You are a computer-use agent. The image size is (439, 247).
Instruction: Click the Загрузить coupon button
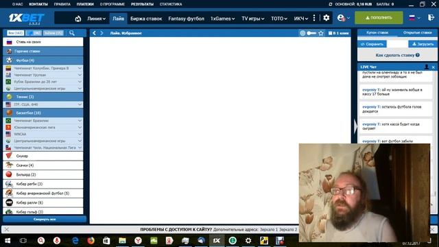[x=423, y=44]
